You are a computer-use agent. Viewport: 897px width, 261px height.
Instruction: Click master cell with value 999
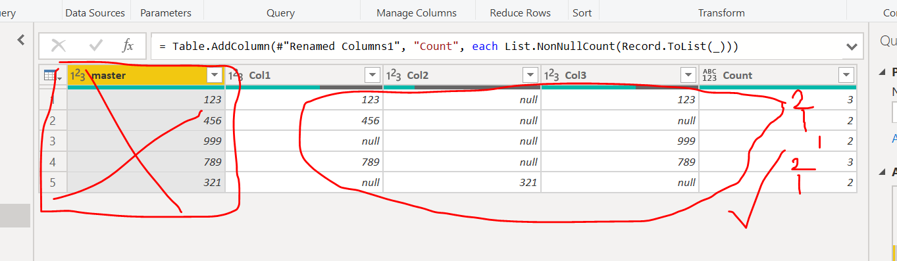tap(146, 141)
